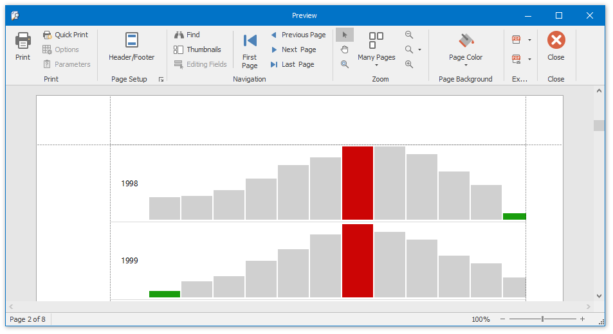Jump to Last Page
The image size is (613, 334).
coord(292,64)
